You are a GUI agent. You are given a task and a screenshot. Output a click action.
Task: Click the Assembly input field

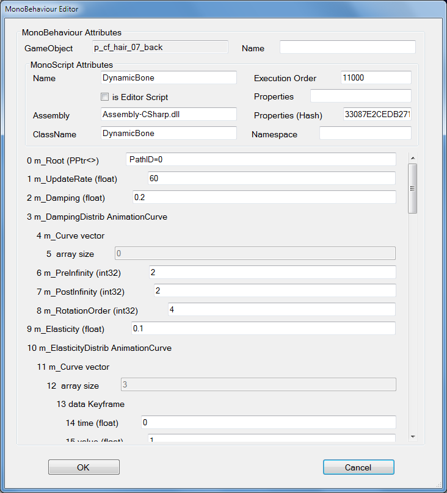[x=169, y=115]
